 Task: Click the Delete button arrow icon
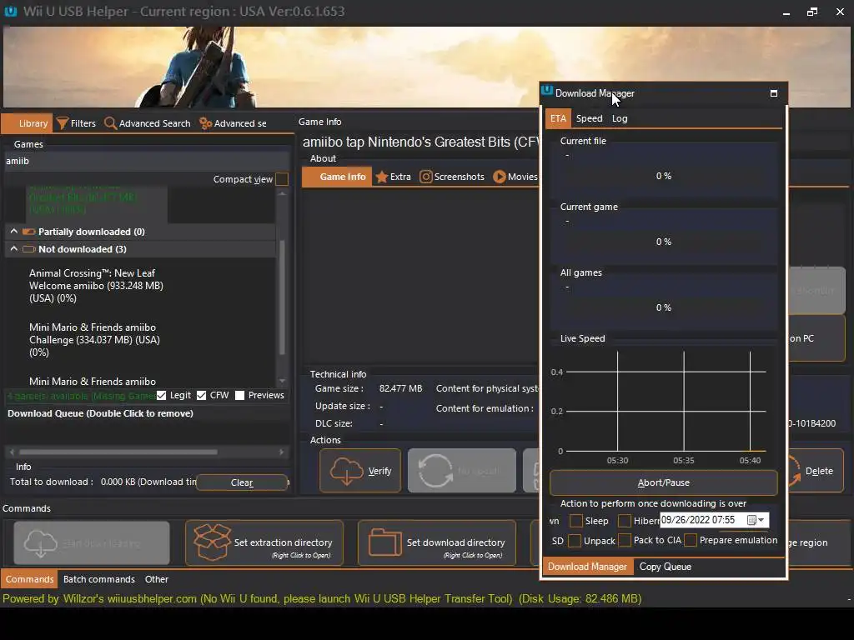[794, 471]
